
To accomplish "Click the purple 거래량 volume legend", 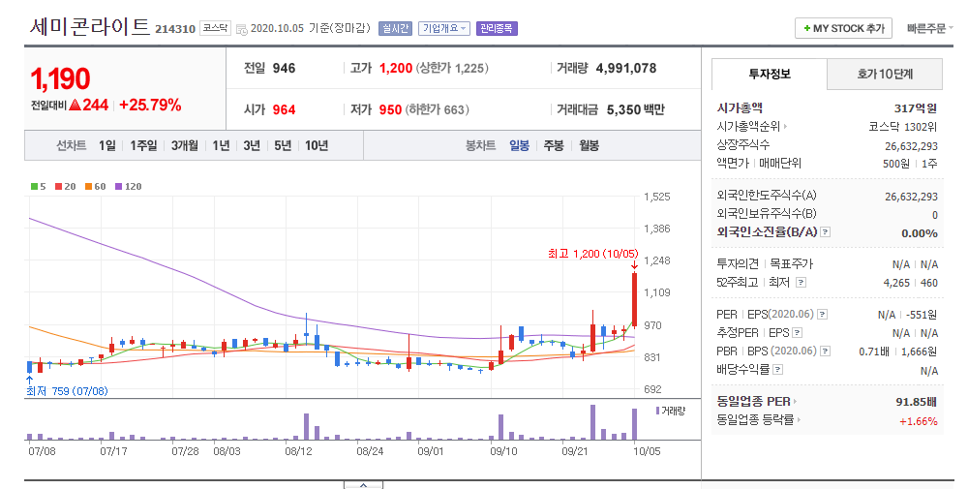I will [x=671, y=411].
